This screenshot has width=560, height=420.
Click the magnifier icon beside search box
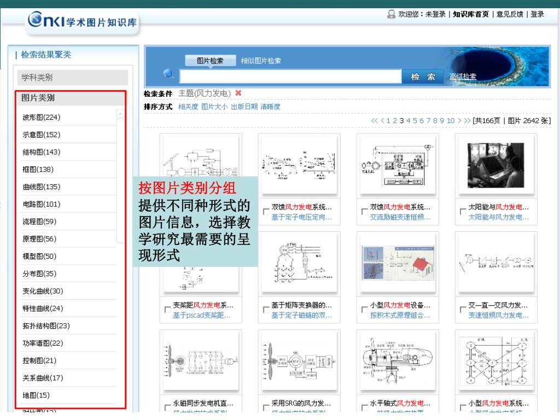[168, 74]
